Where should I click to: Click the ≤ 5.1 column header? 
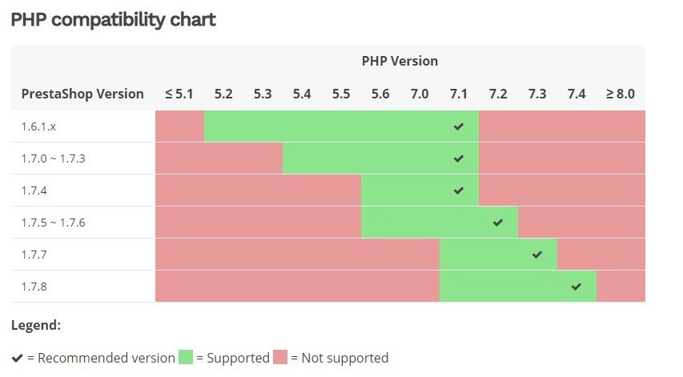click(179, 94)
